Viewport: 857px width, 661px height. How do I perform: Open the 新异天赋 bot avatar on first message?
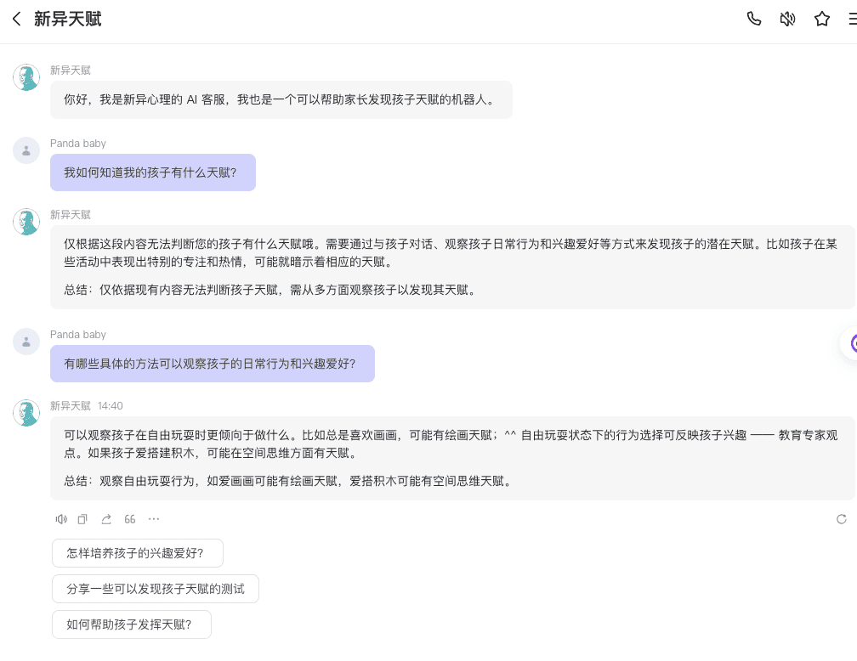point(26,77)
